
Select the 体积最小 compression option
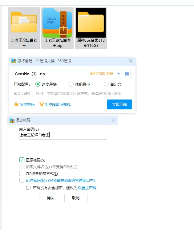pyautogui.click(x=71, y=84)
